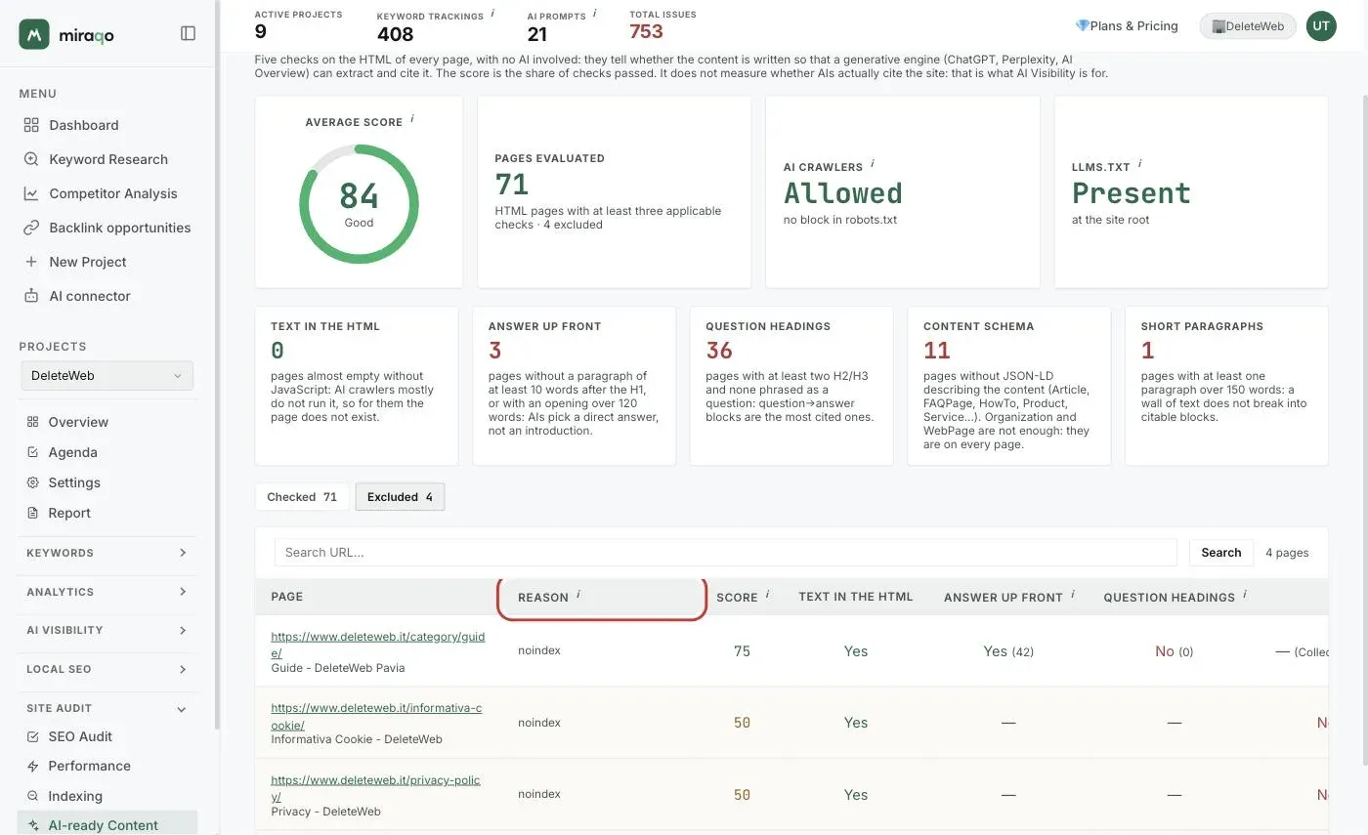Collapse the sidebar with the panel icon
The image size is (1368, 835).
(189, 33)
